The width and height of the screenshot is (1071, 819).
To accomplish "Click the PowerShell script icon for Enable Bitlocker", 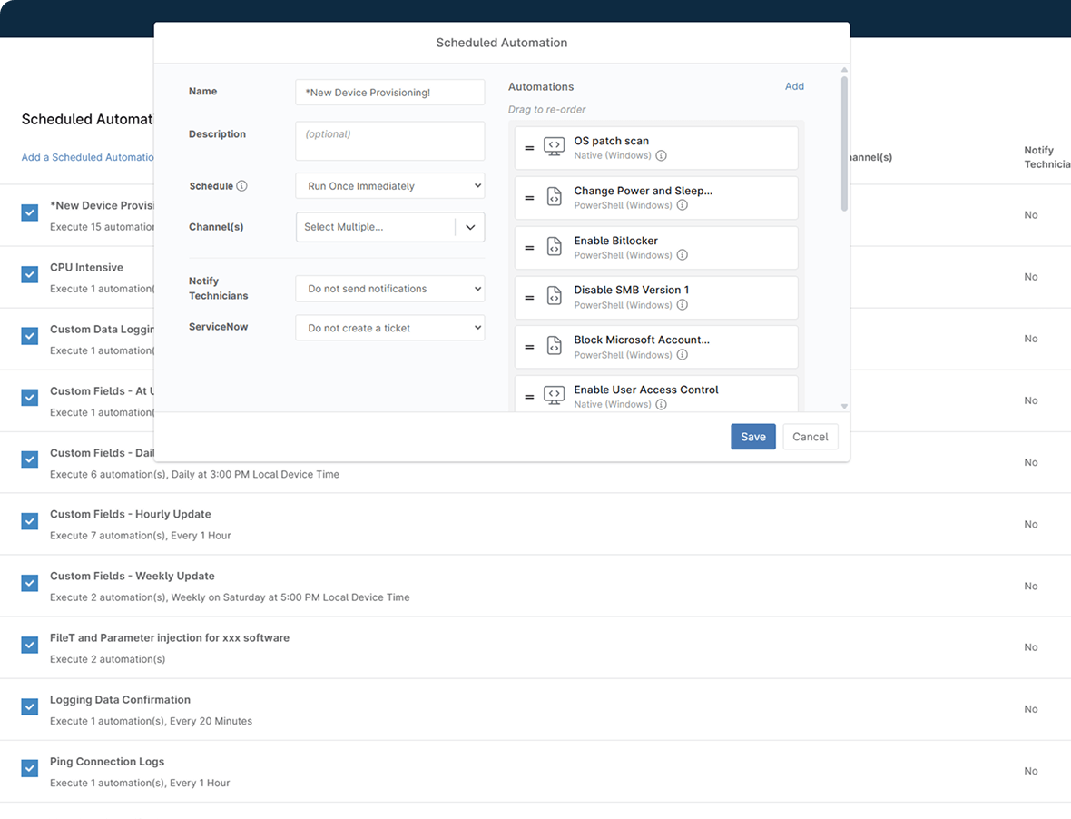I will (x=555, y=246).
